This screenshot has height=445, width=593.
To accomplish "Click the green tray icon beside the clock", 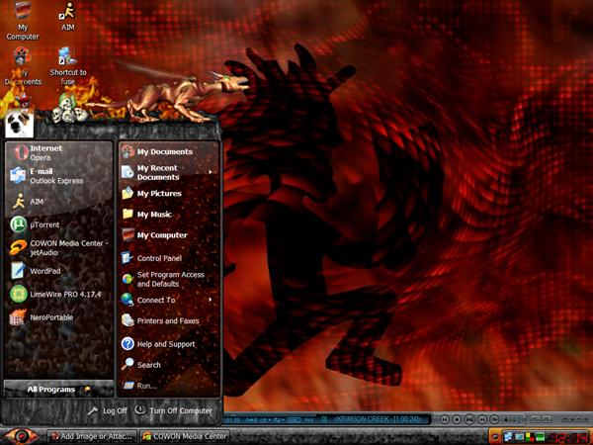I will point(541,437).
